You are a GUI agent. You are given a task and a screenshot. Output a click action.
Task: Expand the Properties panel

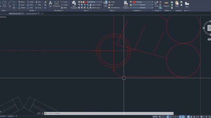tap(137, 10)
